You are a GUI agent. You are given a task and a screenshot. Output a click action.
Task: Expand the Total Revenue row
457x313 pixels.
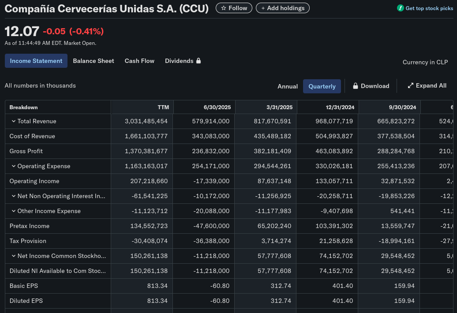14,121
